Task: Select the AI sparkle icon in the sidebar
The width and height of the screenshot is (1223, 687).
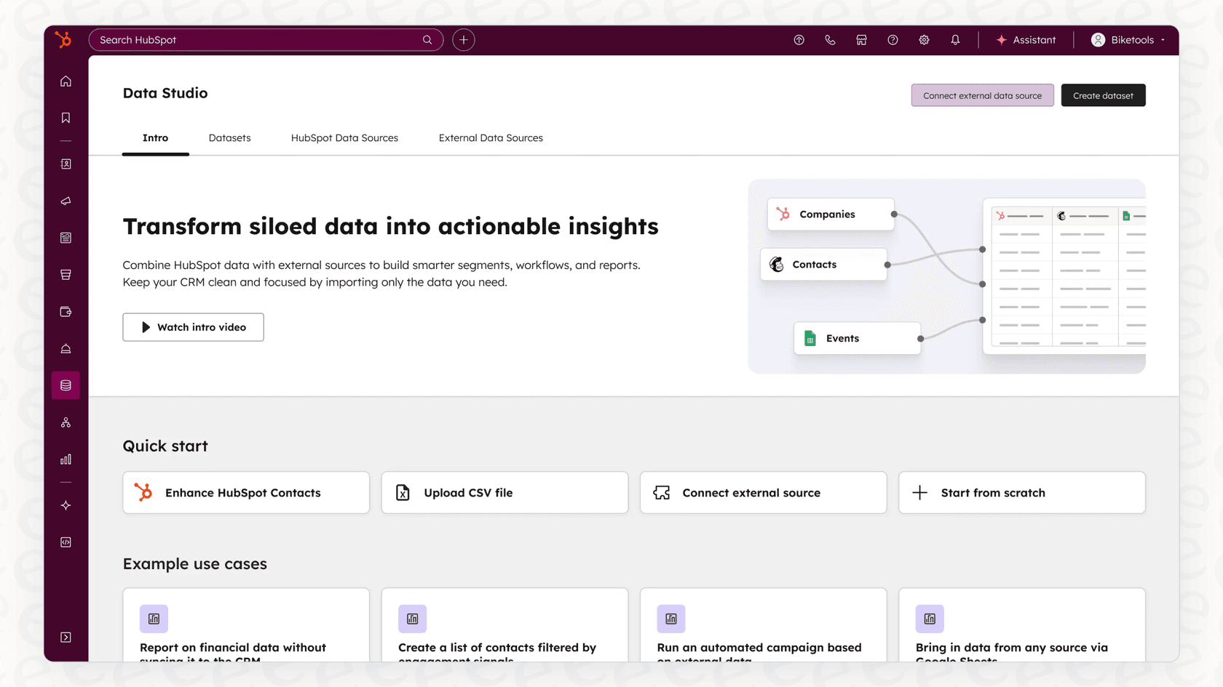Action: tap(66, 505)
